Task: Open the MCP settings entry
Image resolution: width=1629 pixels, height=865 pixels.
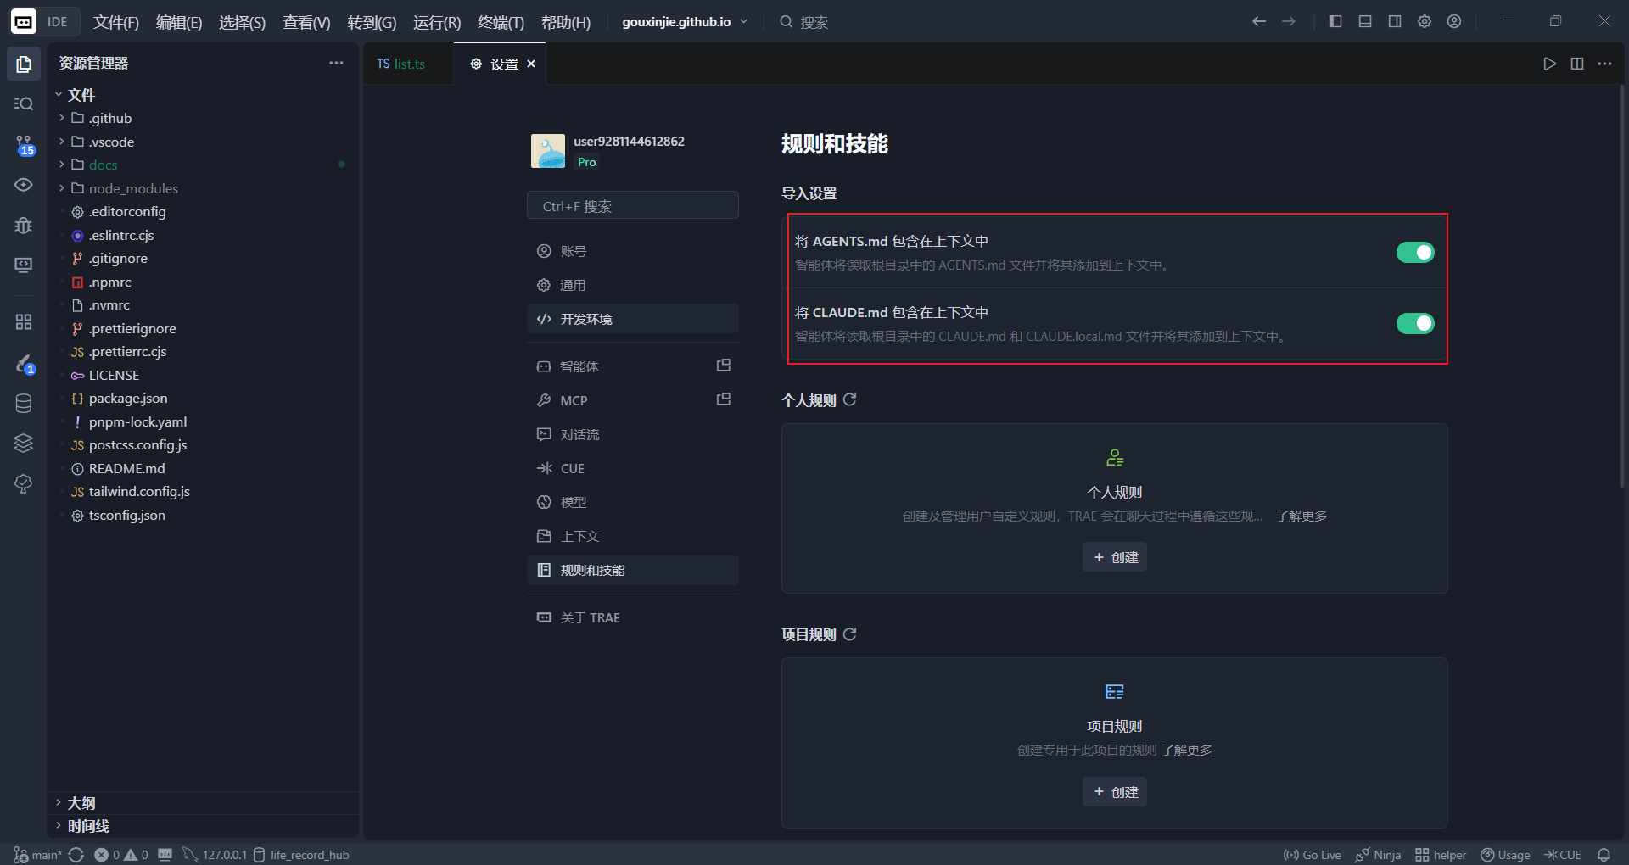Action: pos(574,399)
